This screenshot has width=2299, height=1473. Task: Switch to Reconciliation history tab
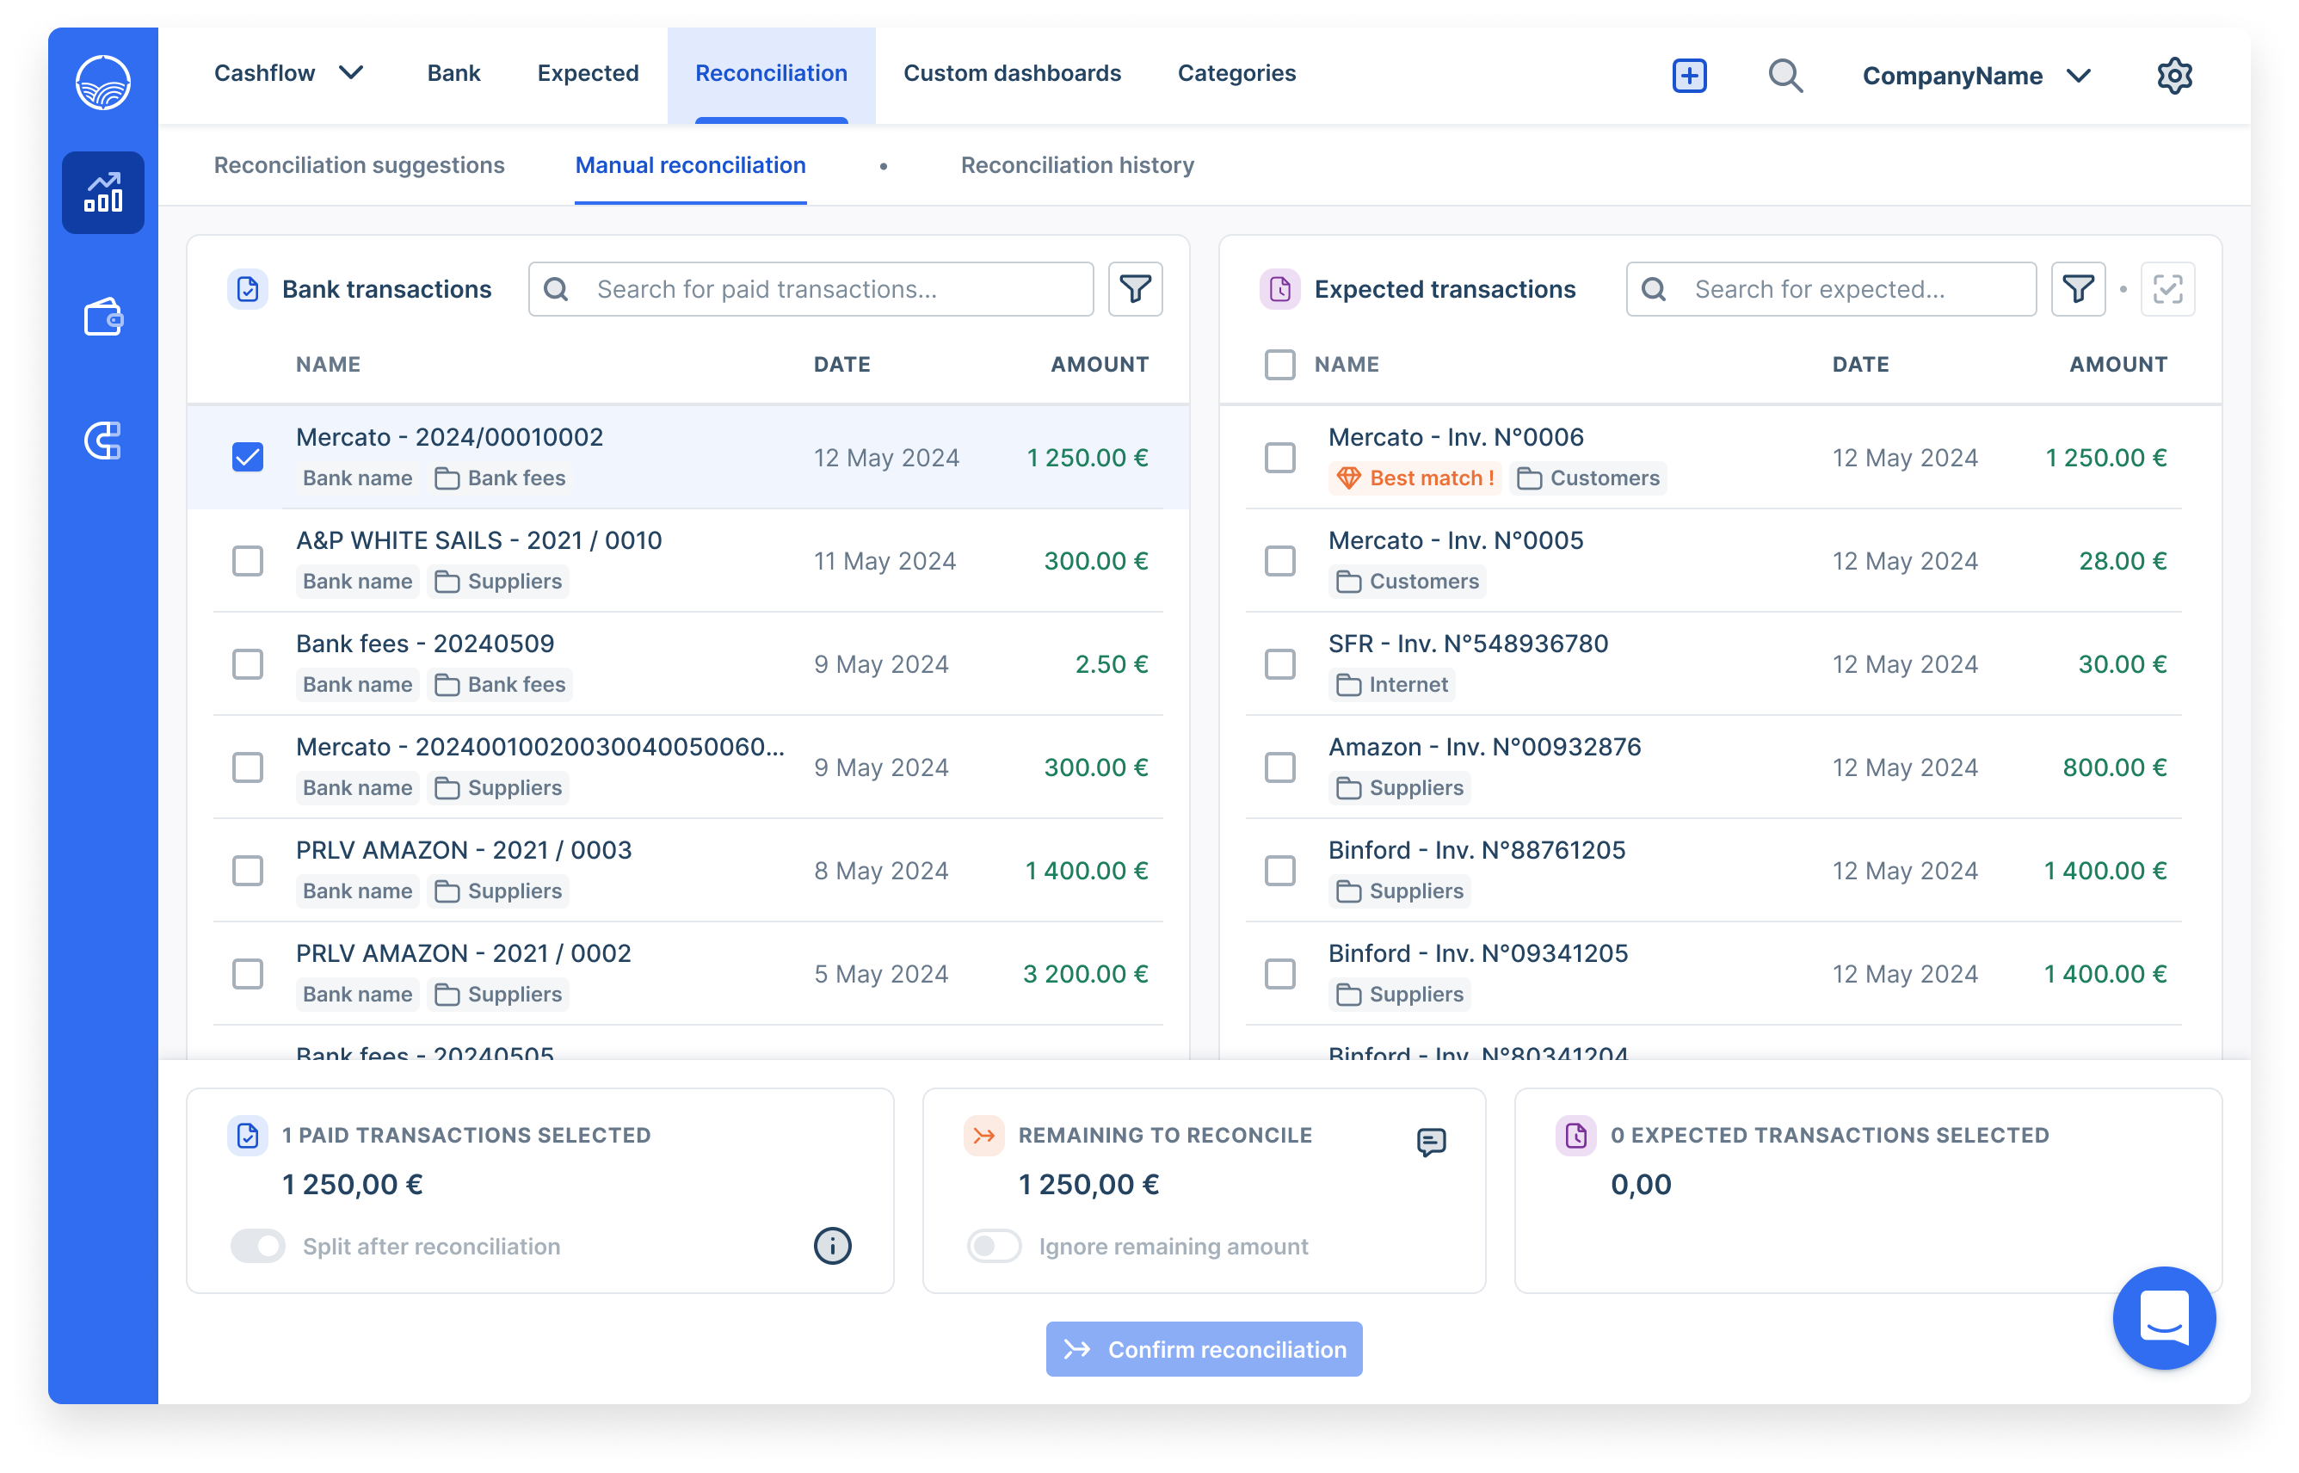tap(1077, 165)
